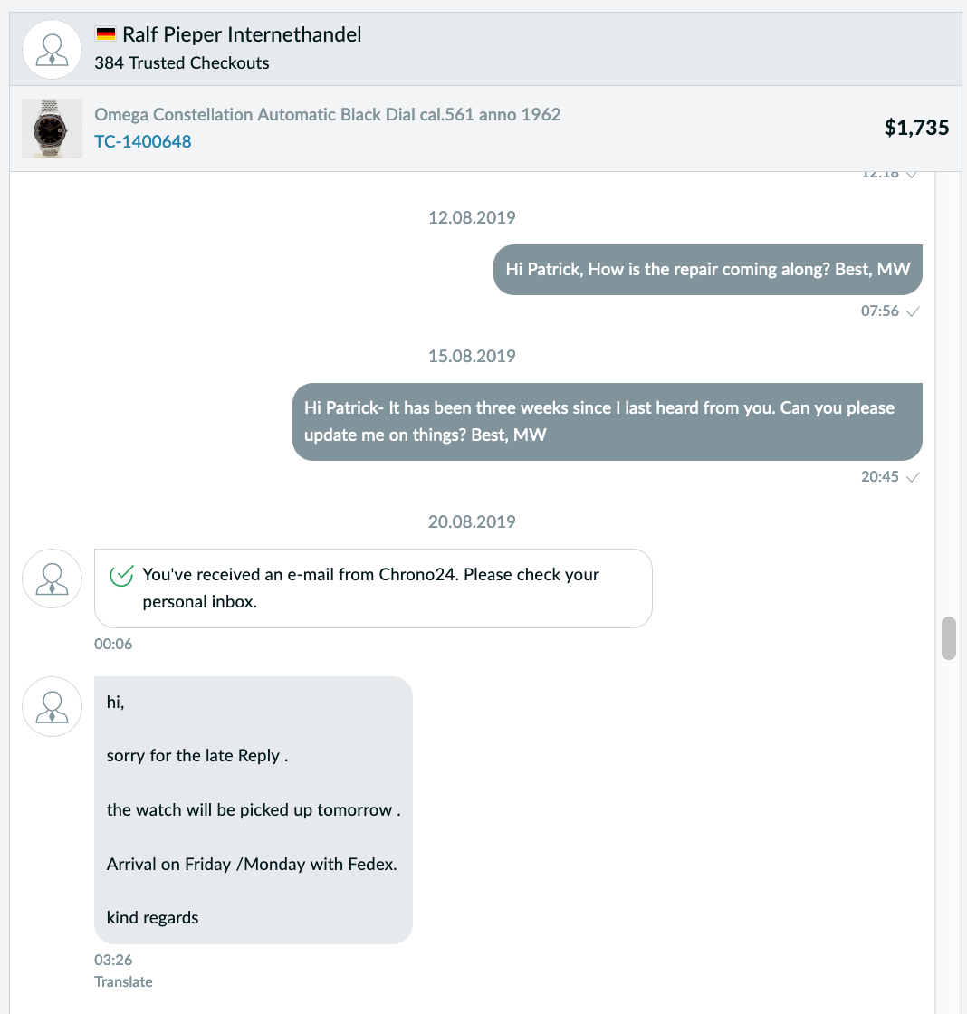
Task: Click the read checkmark next to 07:56
Action: 913,311
